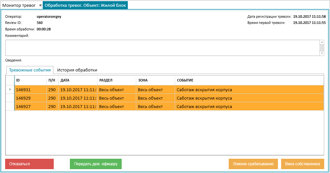Click ЗОНА Весь объект in row 146927
The width and height of the screenshot is (330, 173).
[156, 106]
